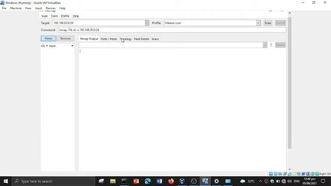Click the weather 30°C widget
This screenshot has height=186, width=331.
click(x=247, y=181)
